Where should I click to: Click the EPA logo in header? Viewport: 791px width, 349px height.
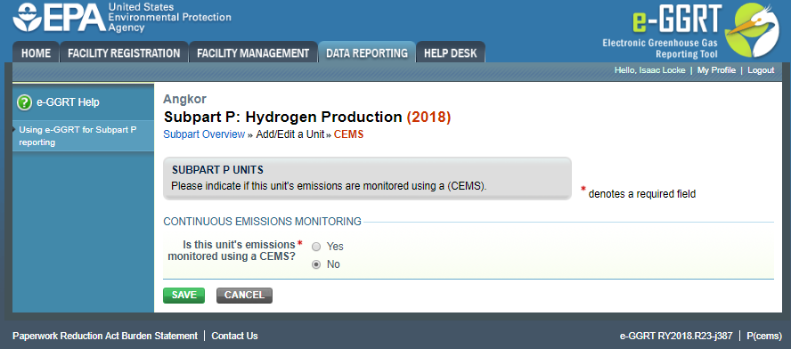click(x=122, y=18)
